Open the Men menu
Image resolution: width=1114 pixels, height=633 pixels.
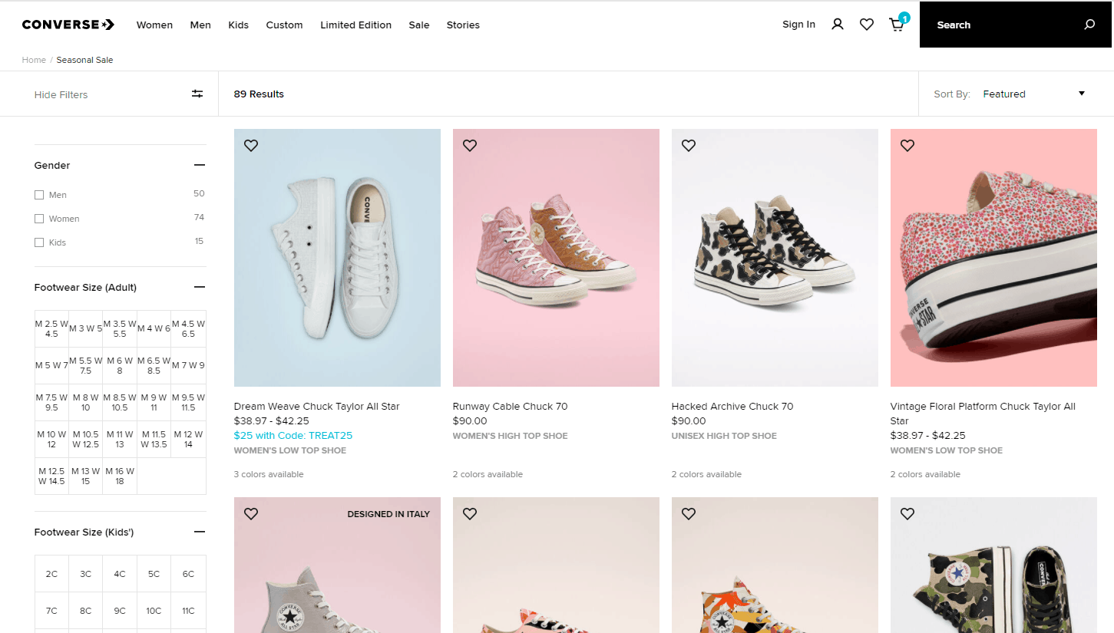pyautogui.click(x=200, y=25)
